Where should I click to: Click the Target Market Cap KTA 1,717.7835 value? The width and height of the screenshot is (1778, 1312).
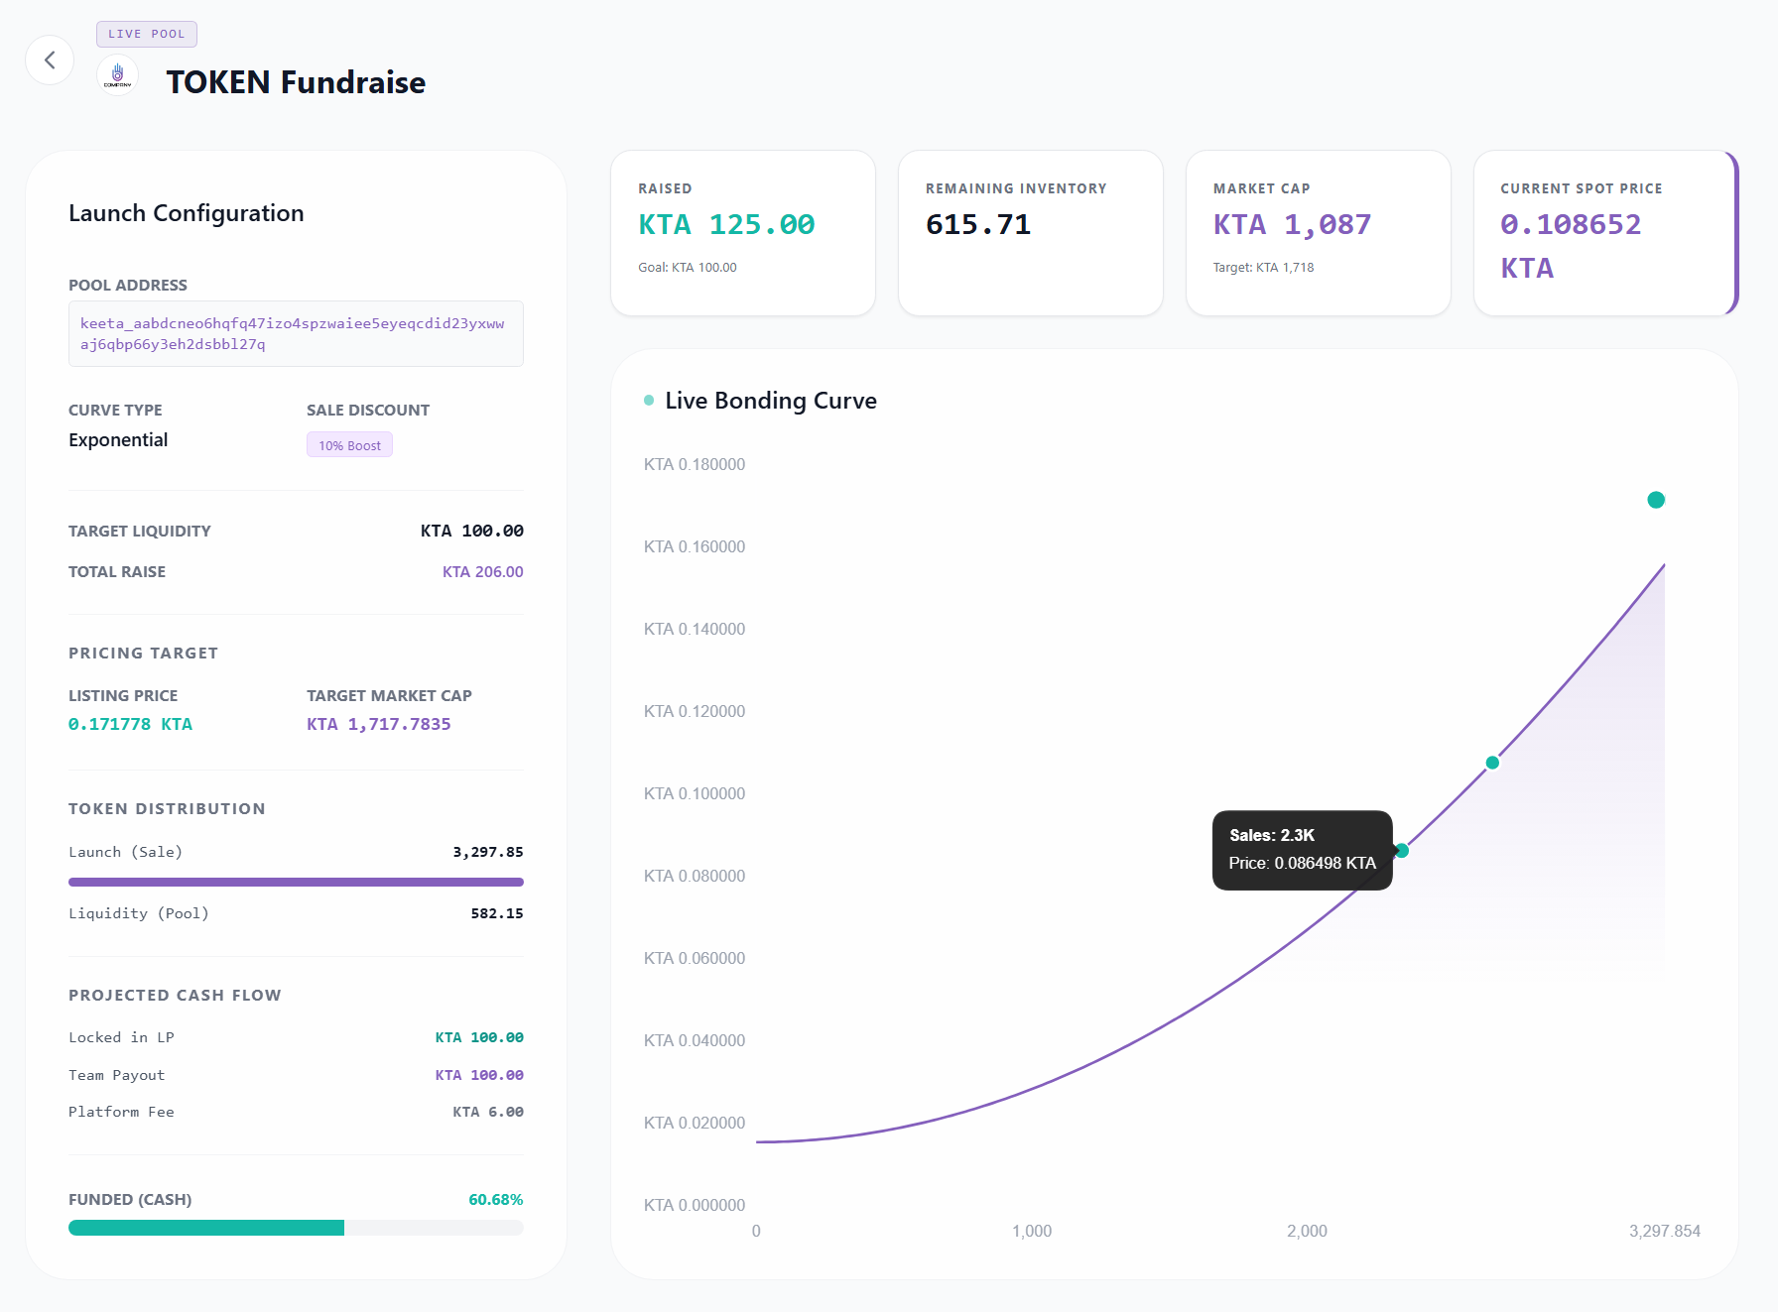[378, 724]
